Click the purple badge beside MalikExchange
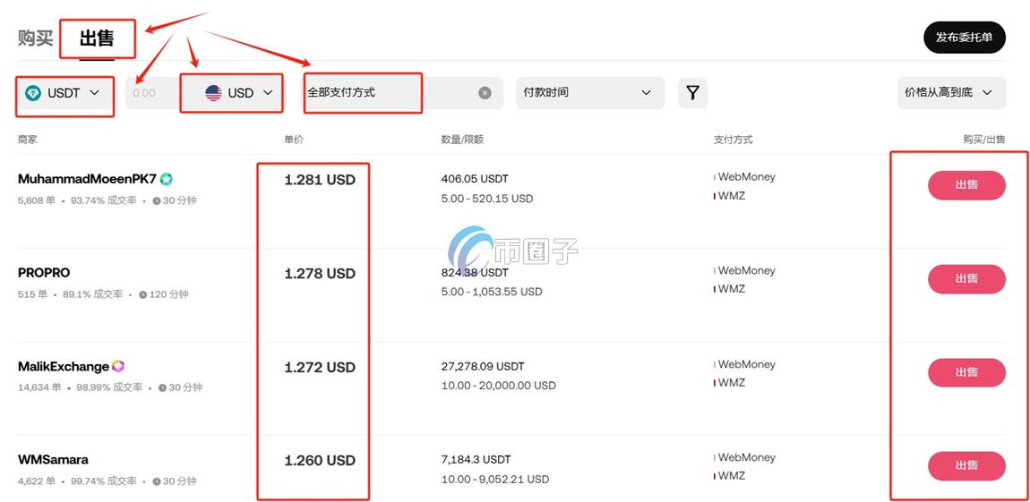The width and height of the screenshot is (1030, 502). click(x=118, y=366)
